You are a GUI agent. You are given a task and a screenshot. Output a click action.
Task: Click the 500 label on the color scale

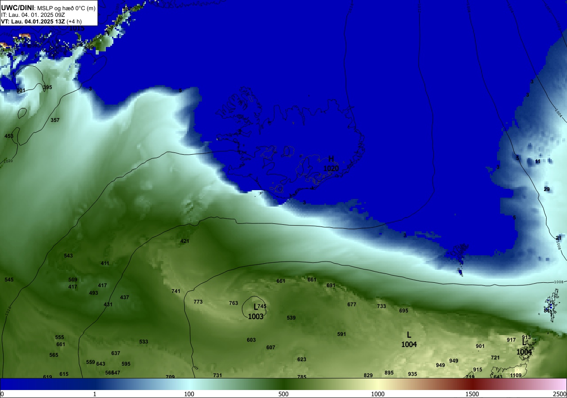tap(283, 394)
